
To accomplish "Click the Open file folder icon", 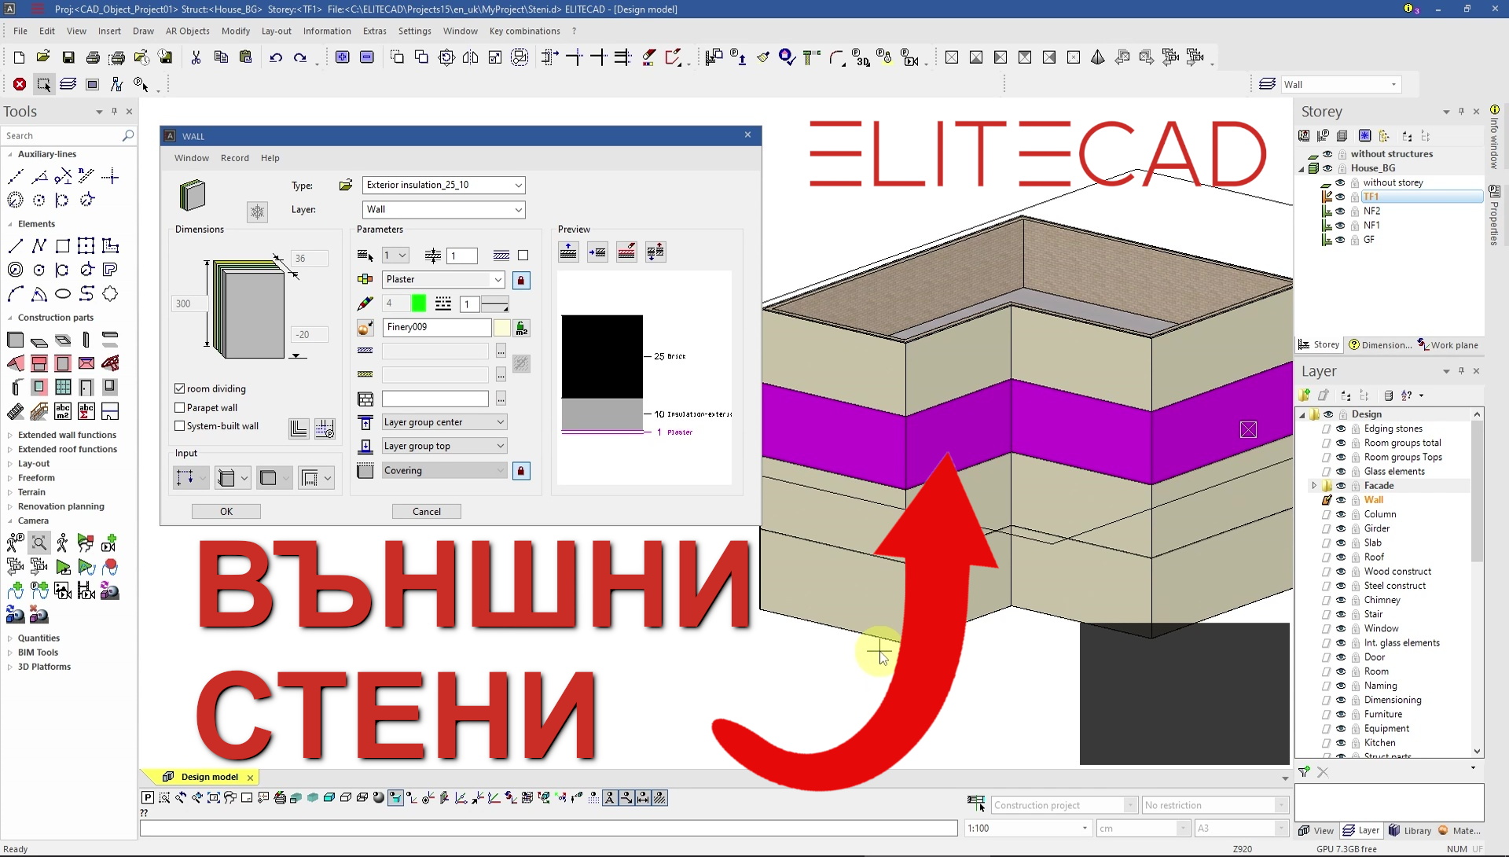I will click(43, 57).
